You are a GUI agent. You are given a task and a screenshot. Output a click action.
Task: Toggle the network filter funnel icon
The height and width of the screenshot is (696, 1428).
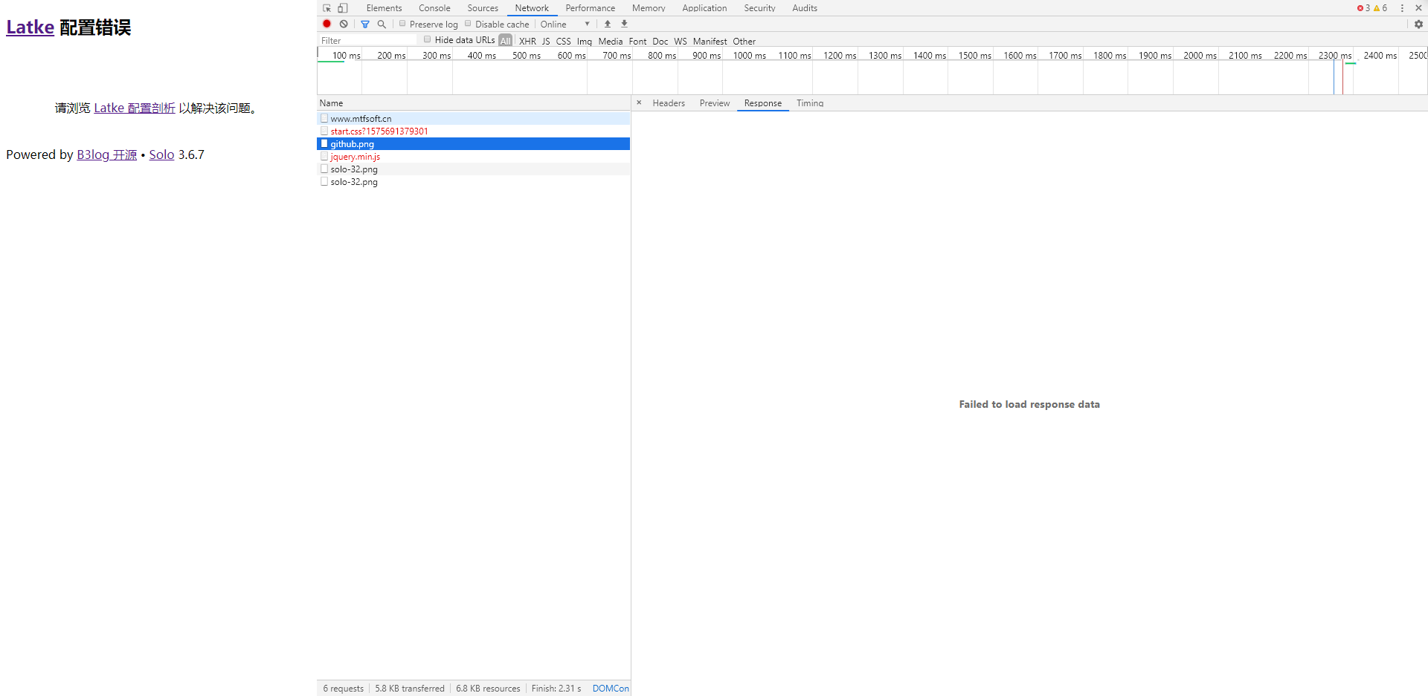pos(365,24)
